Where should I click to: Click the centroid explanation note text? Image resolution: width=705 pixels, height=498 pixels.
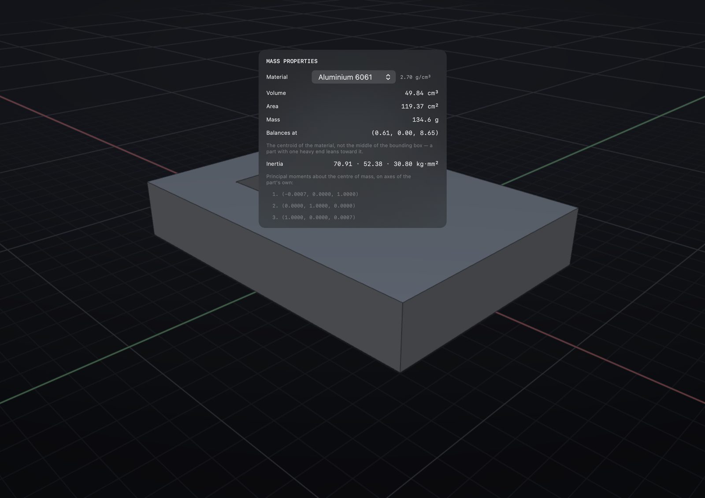[349, 149]
